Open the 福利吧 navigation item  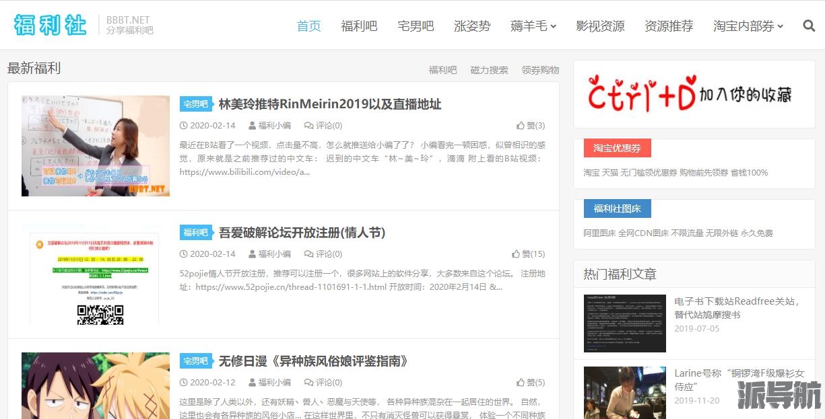coord(359,26)
